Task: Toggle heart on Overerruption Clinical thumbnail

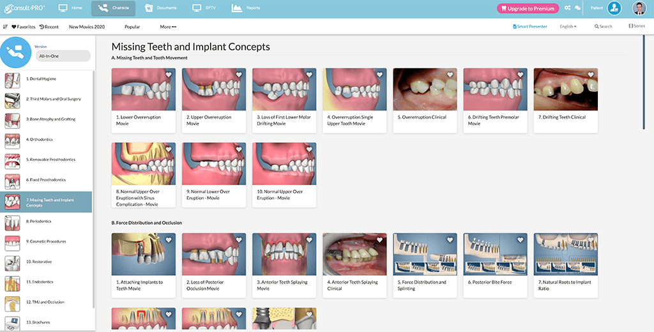Action: (x=450, y=75)
